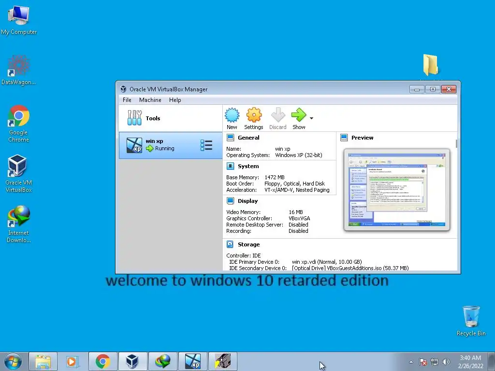
Task: Open the Machine menu
Action: 150,100
